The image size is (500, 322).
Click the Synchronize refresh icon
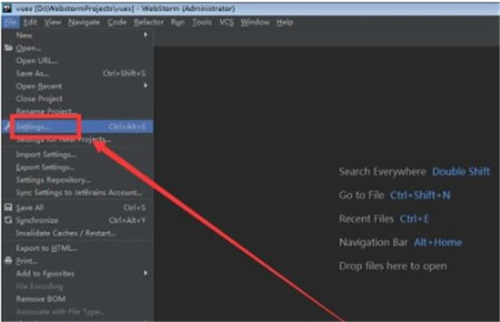8,220
